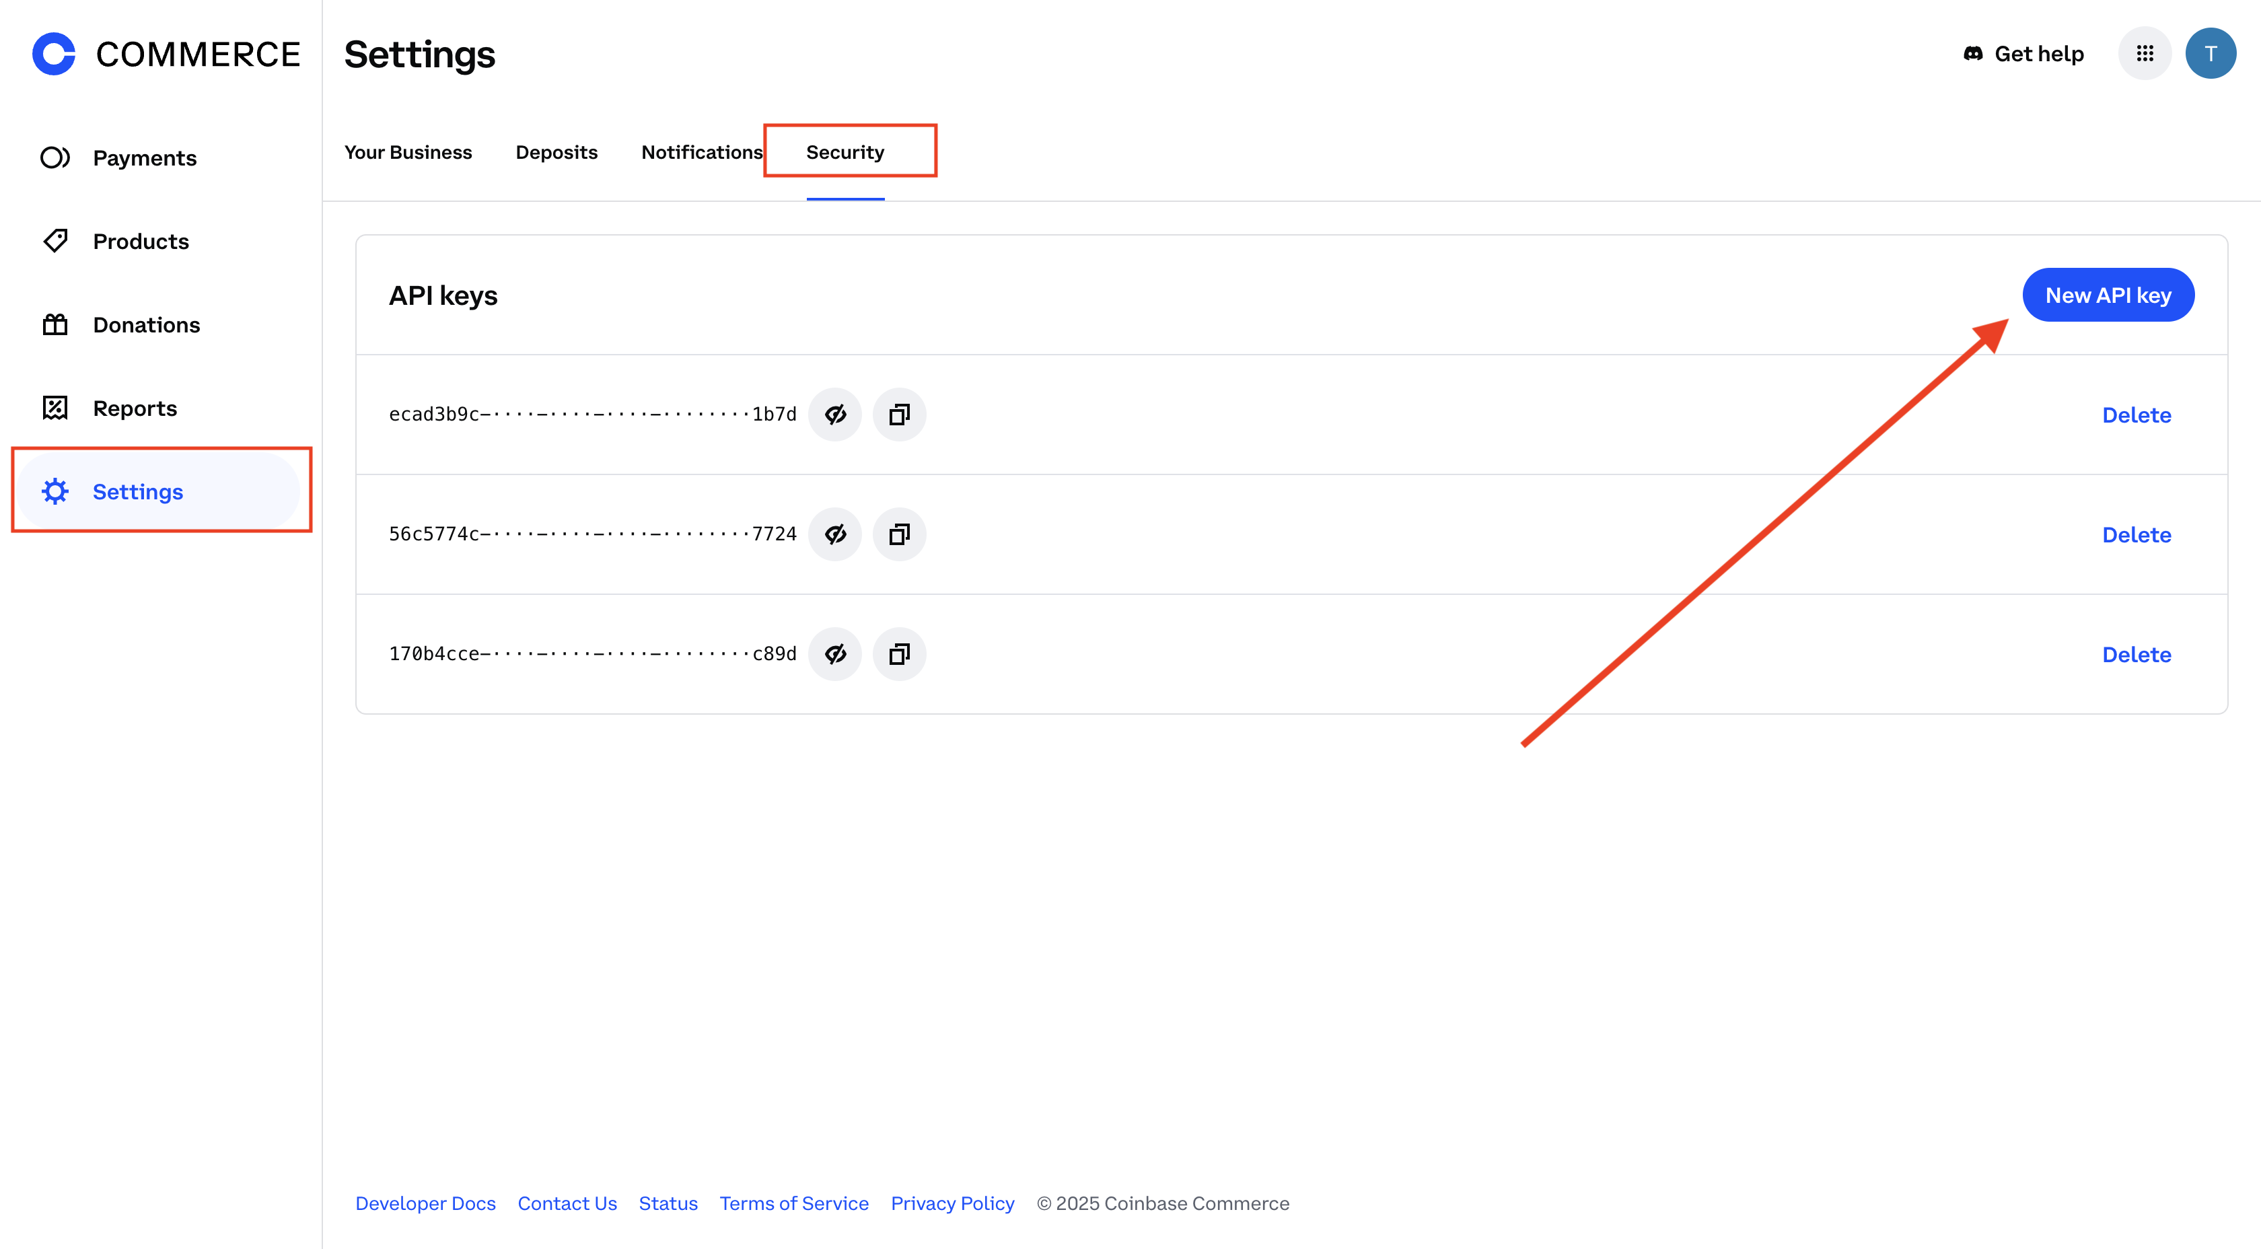Unhide the API key ending in c89d
2261x1249 pixels.
[x=834, y=653]
